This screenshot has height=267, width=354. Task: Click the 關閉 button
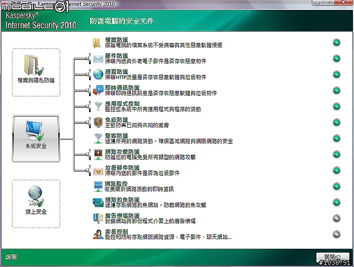[x=333, y=258]
